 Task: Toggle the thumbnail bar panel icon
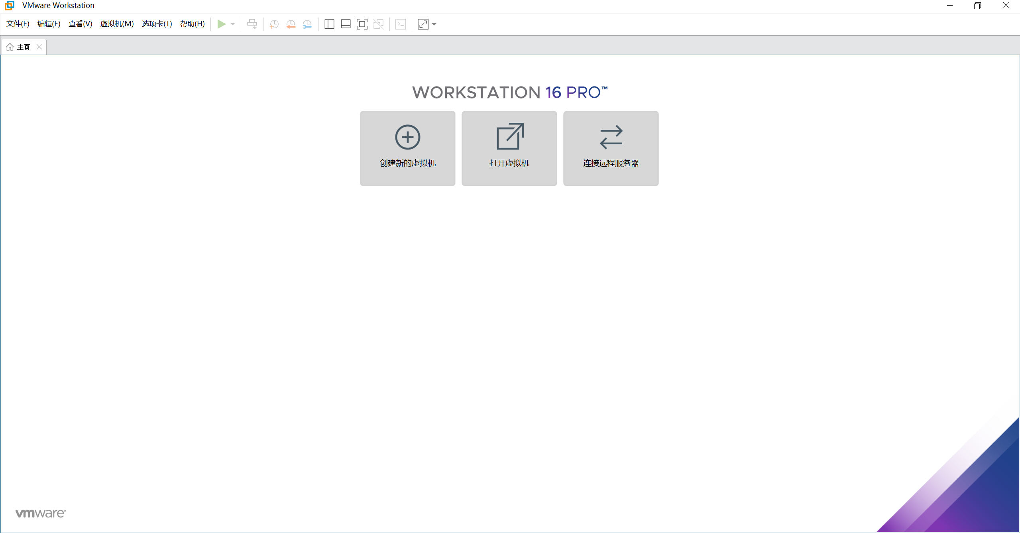(346, 24)
